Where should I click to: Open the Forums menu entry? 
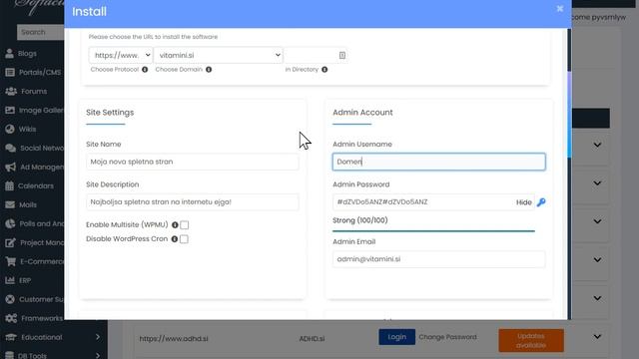click(x=34, y=91)
